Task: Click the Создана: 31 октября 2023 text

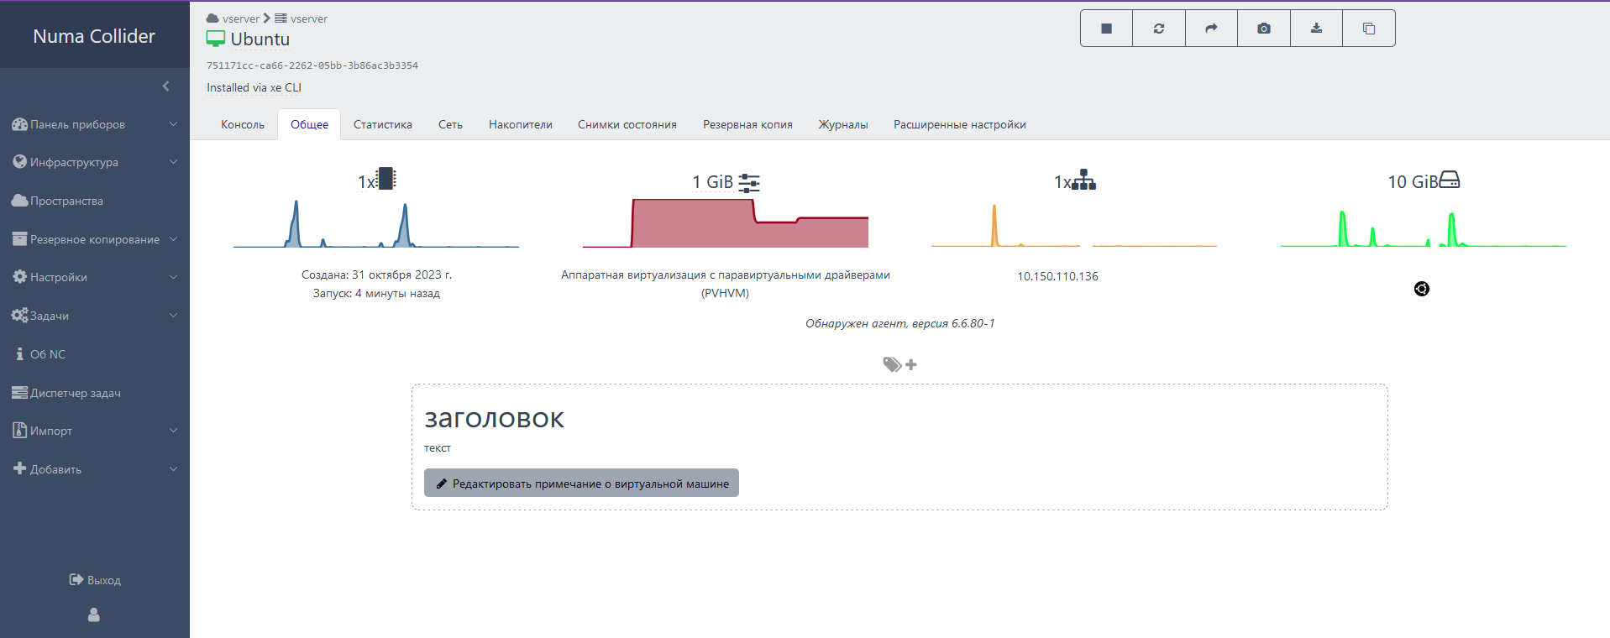Action: [377, 275]
